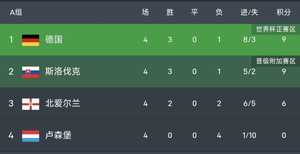Click the 世界杯正赛区 label
This screenshot has height=154, width=300.
pyautogui.click(x=276, y=29)
